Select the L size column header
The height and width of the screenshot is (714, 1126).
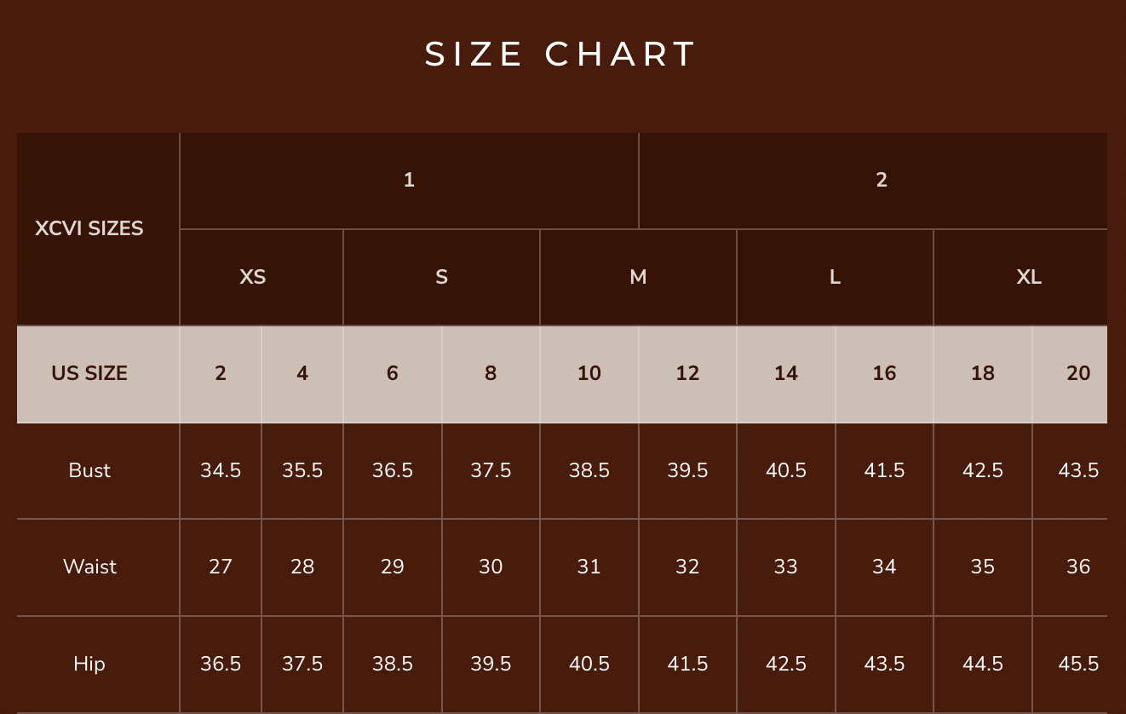point(835,277)
